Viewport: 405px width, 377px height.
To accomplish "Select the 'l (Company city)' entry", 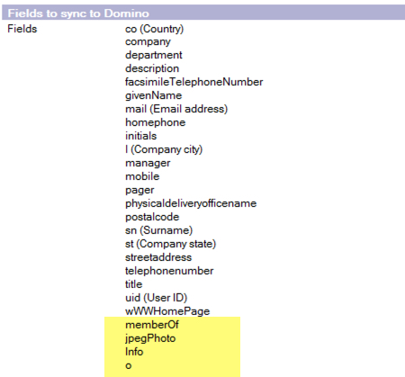I will click(x=164, y=149).
